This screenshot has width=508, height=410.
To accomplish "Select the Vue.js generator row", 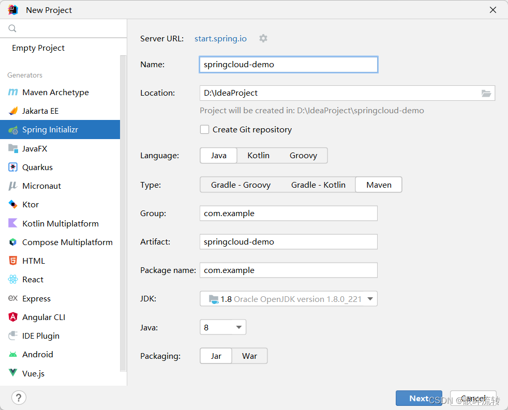I will [60, 373].
